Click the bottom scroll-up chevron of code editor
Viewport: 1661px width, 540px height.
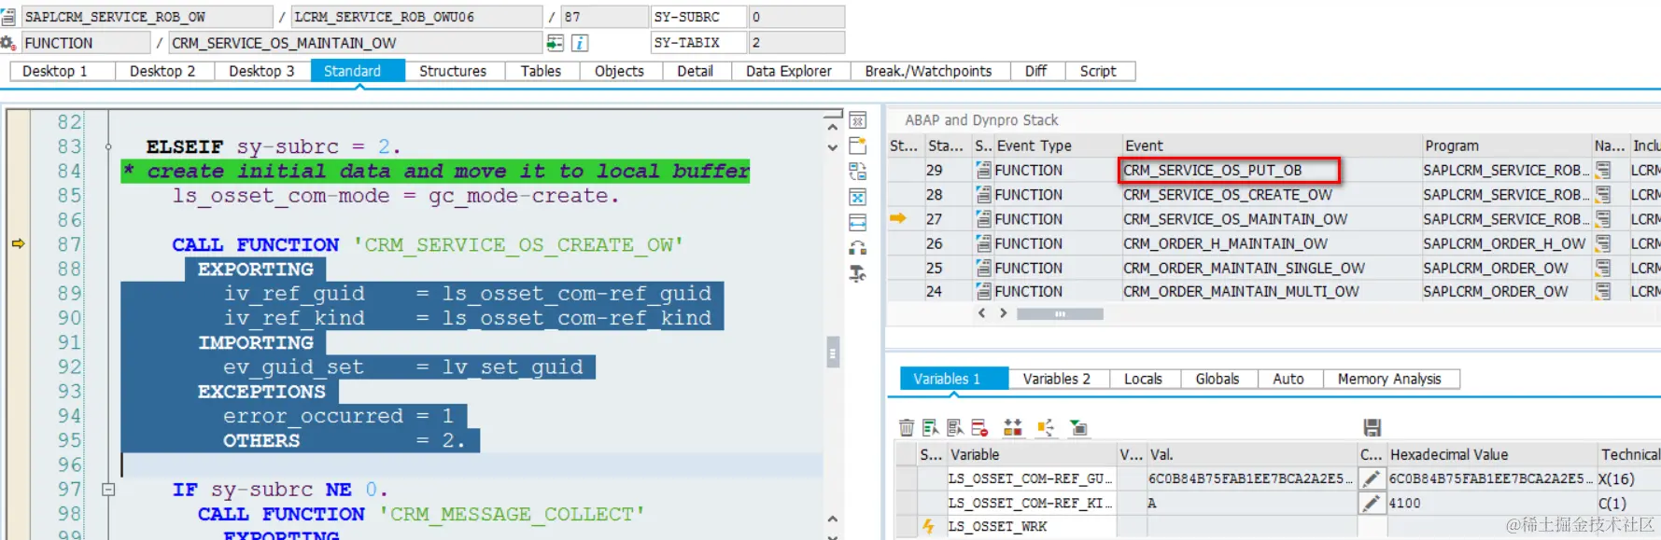(833, 519)
